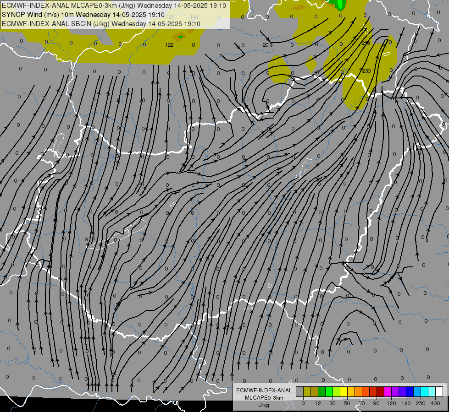Click the legend tick label 120
The image size is (449, 412).
(392, 404)
